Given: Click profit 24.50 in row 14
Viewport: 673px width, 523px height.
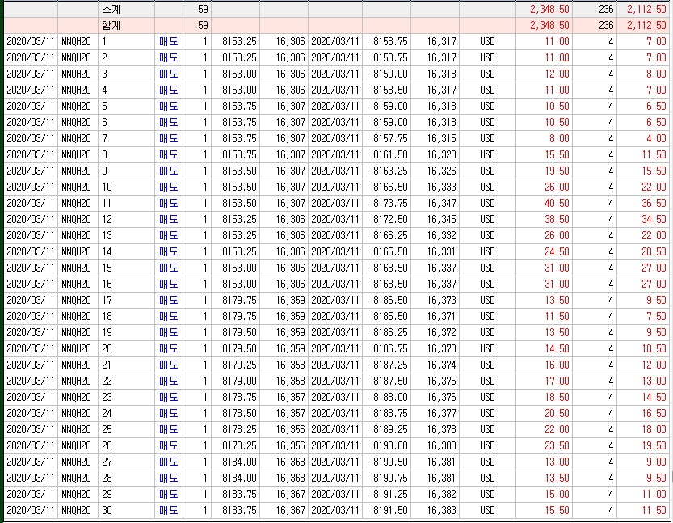Looking at the screenshot, I should click(557, 251).
